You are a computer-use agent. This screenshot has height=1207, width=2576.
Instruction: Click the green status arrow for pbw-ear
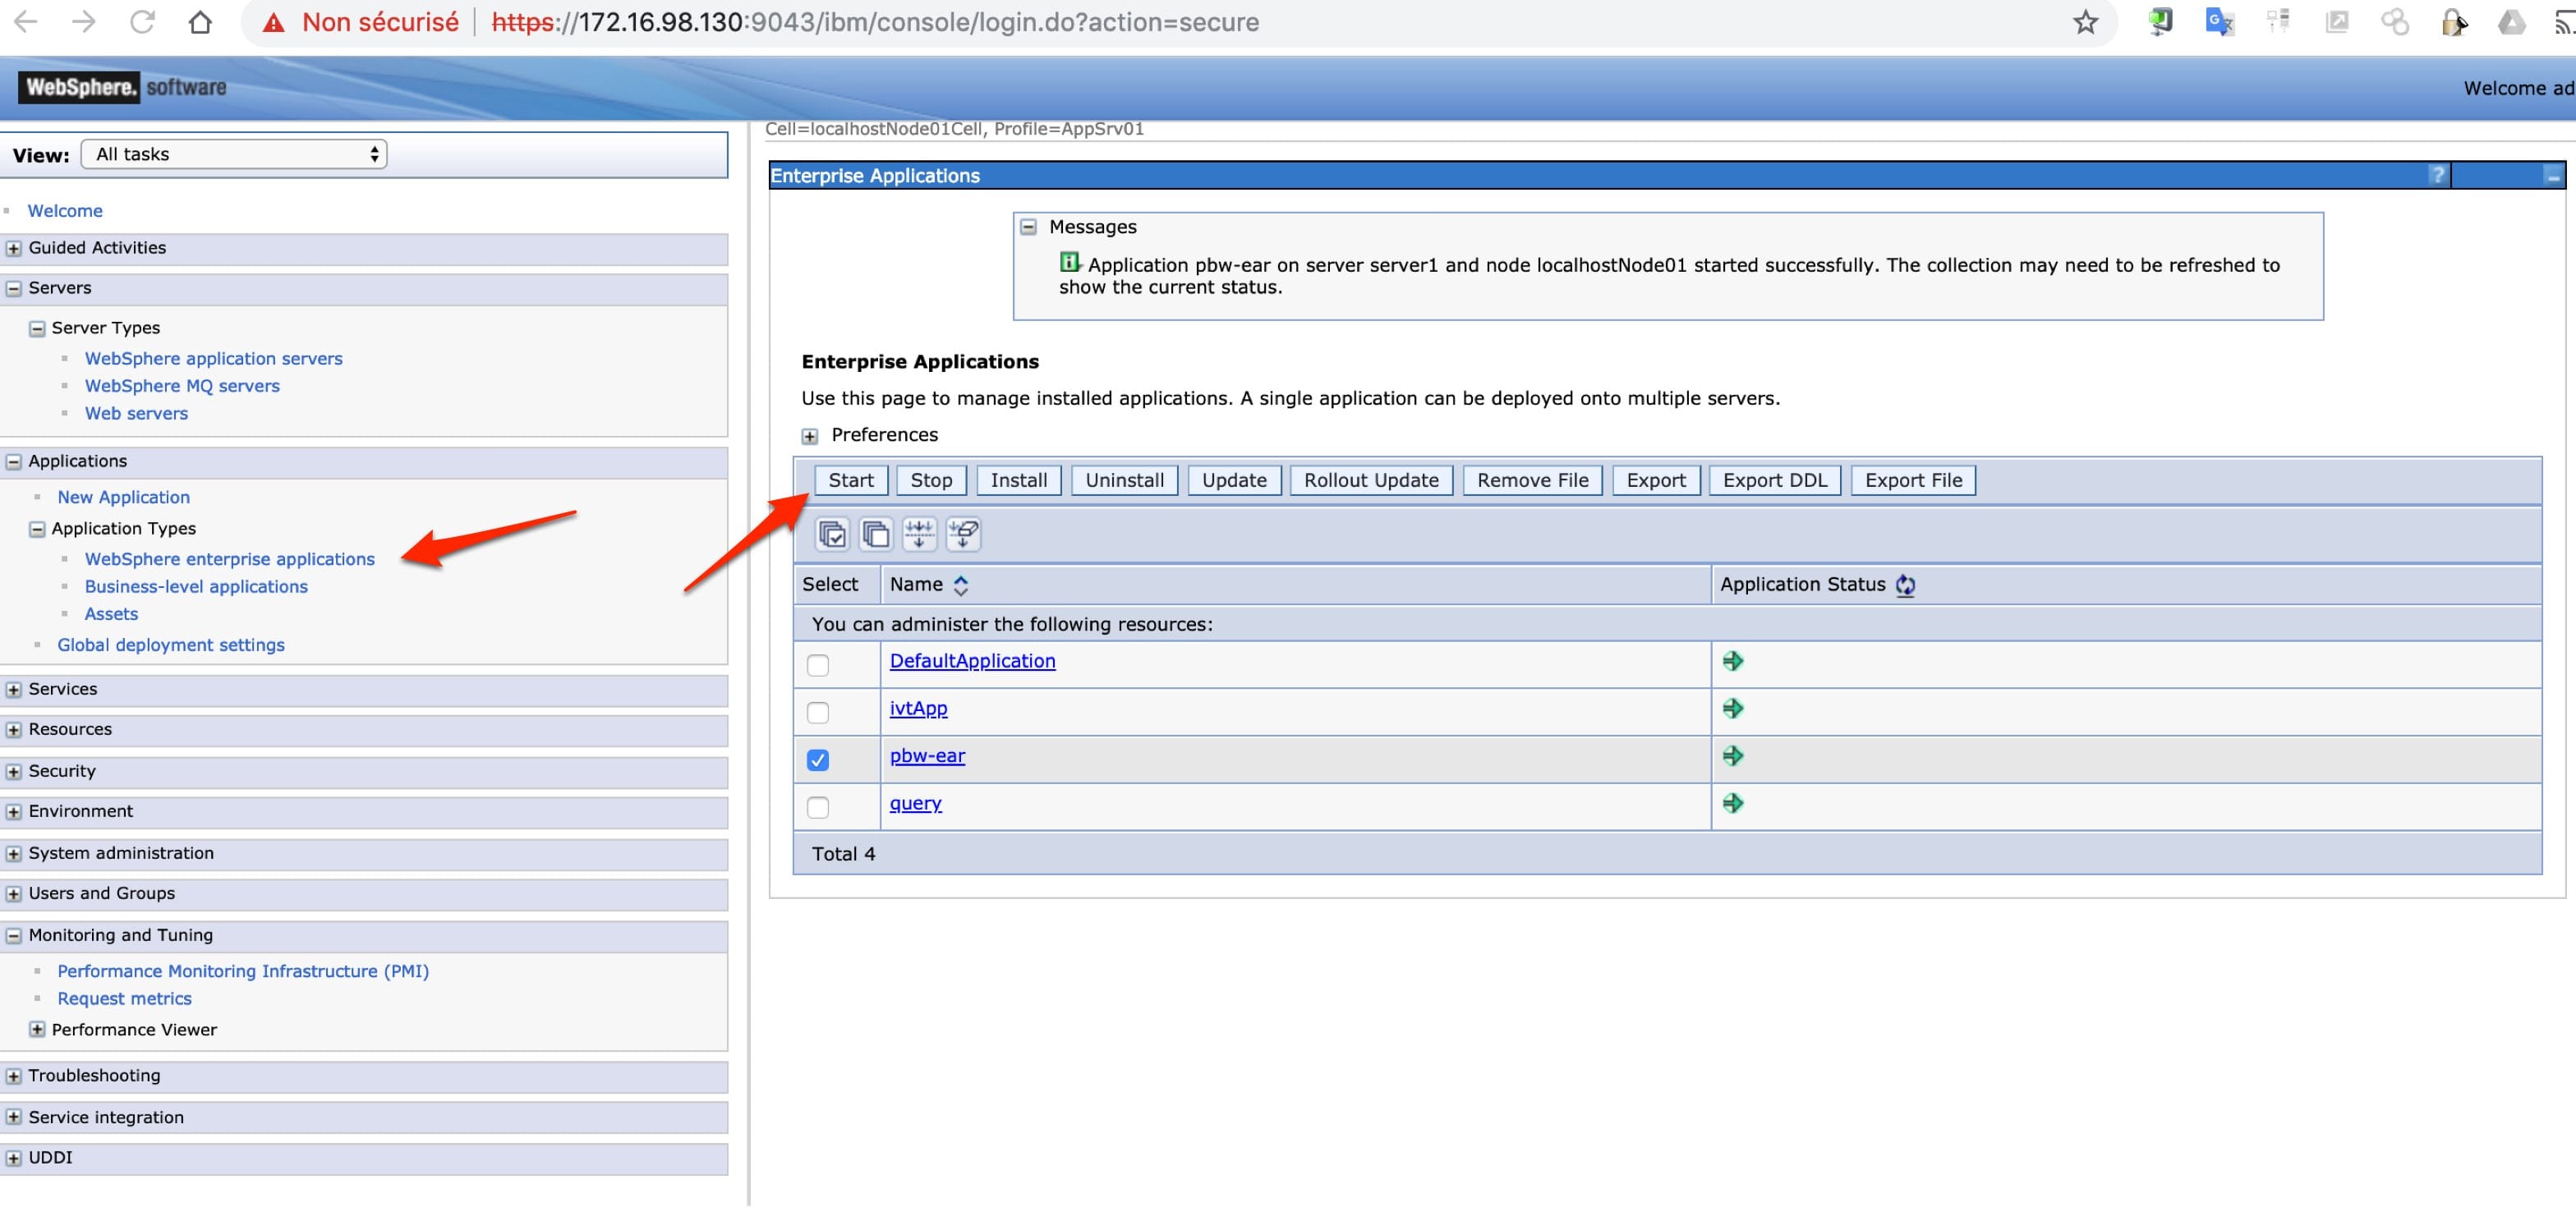tap(1735, 756)
